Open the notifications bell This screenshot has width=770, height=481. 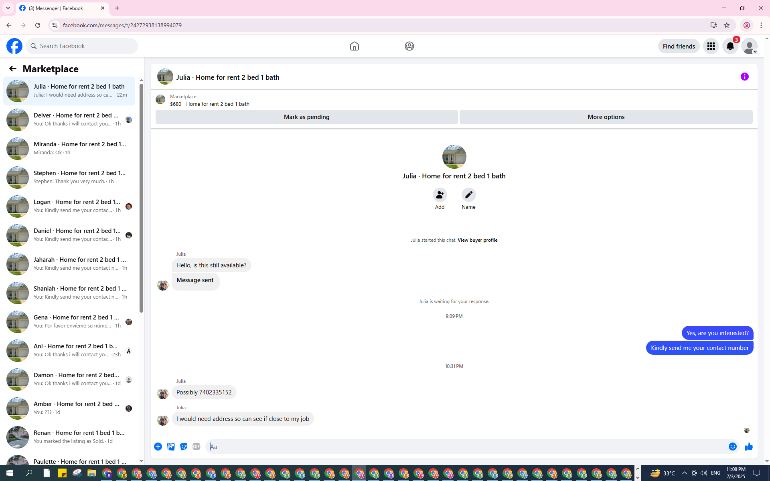point(730,46)
